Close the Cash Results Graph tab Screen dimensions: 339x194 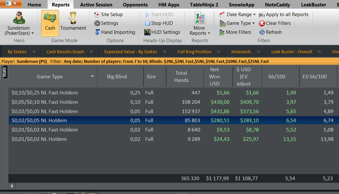pos(92,52)
